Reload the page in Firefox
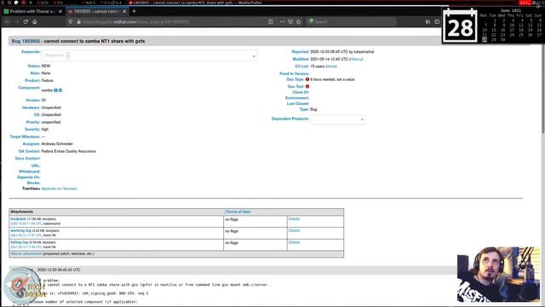The width and height of the screenshot is (545, 307). pos(26,21)
